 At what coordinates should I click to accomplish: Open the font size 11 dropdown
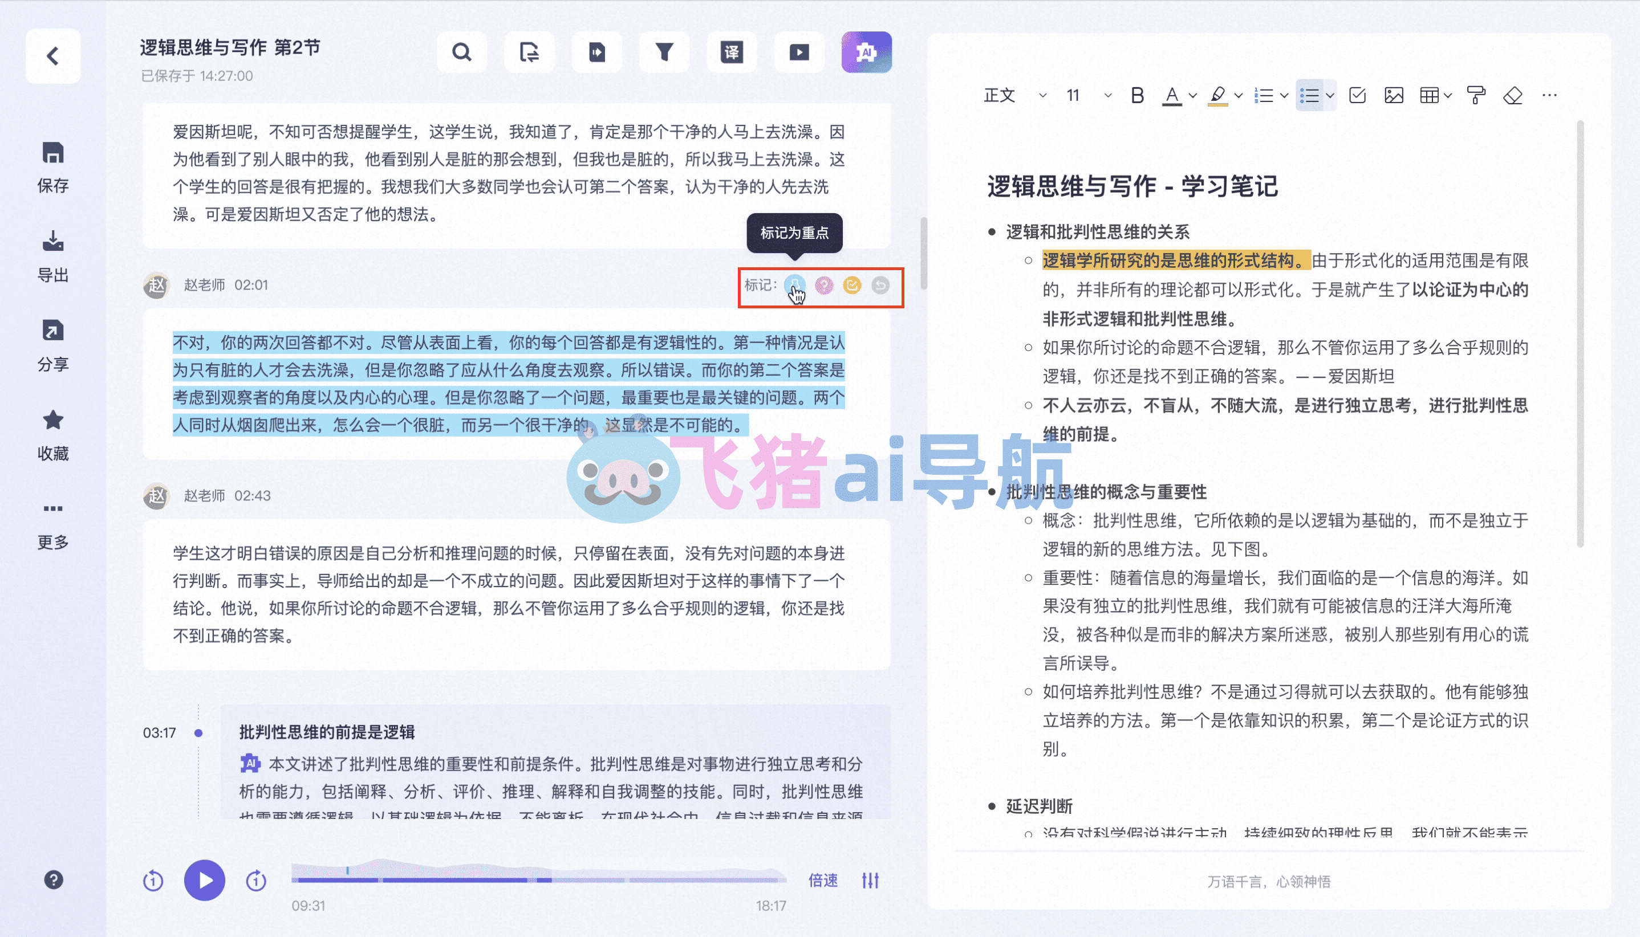1089,96
